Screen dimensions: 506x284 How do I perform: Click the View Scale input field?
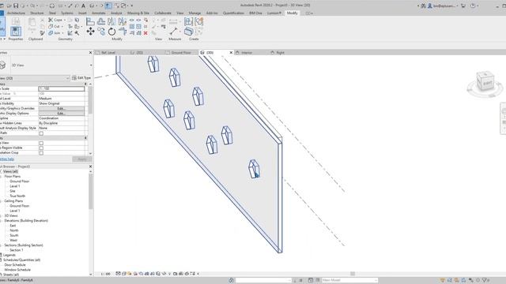(62, 88)
